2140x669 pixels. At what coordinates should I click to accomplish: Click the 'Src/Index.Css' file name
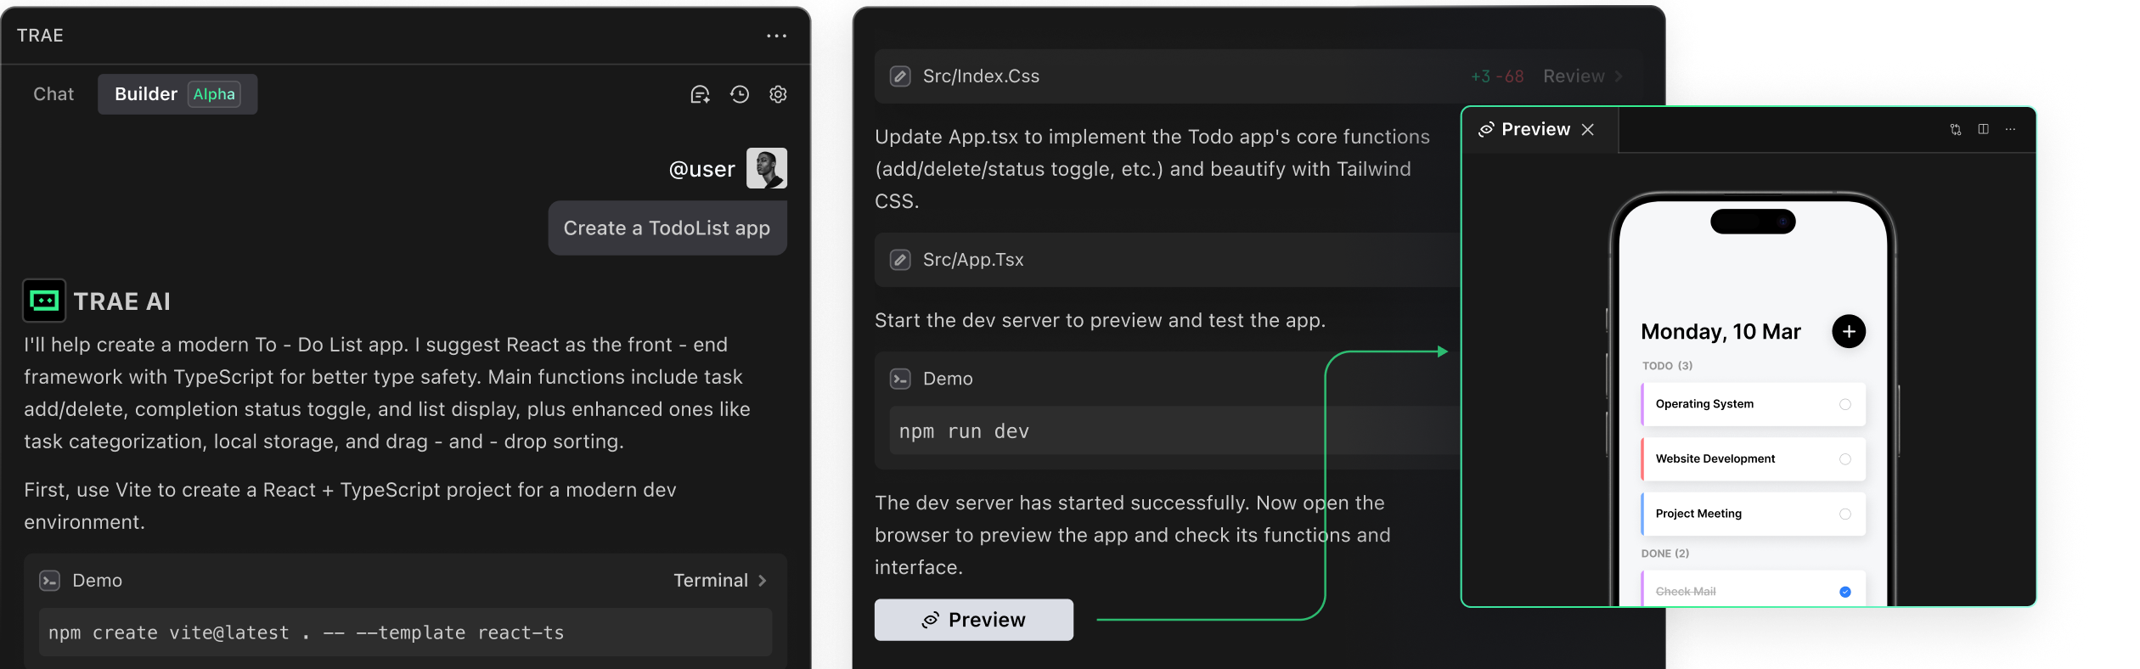pos(981,76)
